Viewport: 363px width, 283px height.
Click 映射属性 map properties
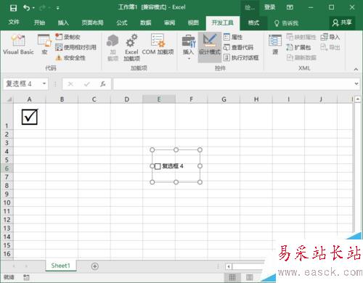pos(301,37)
